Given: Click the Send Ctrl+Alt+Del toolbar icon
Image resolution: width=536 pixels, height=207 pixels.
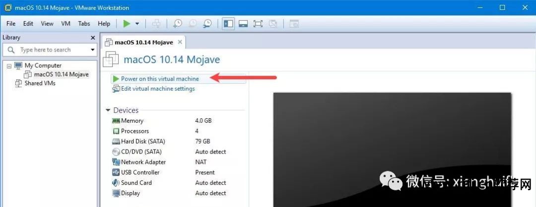Looking at the screenshot, I should pos(156,24).
